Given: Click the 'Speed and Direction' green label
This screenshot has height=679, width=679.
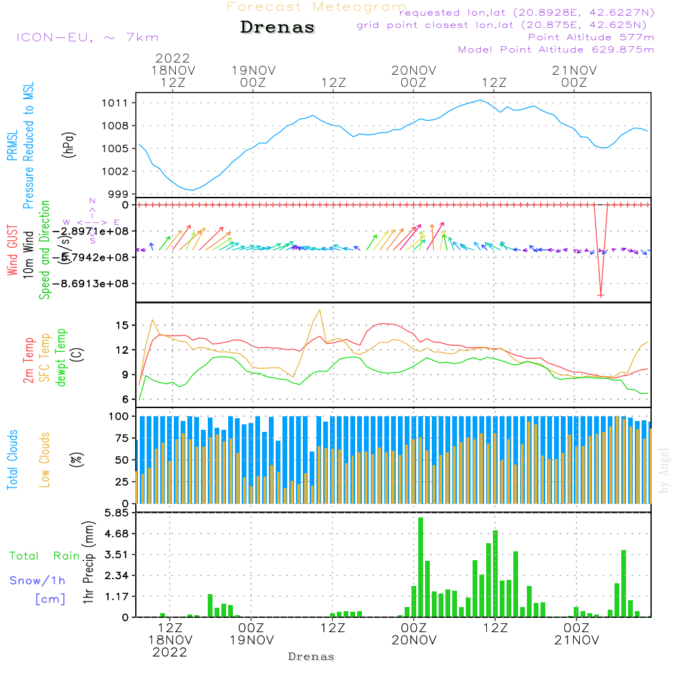Looking at the screenshot, I should (x=44, y=250).
